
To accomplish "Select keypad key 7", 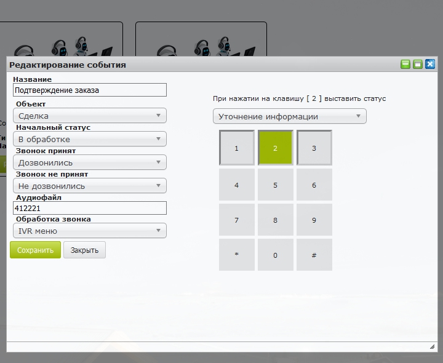I will pos(237,220).
